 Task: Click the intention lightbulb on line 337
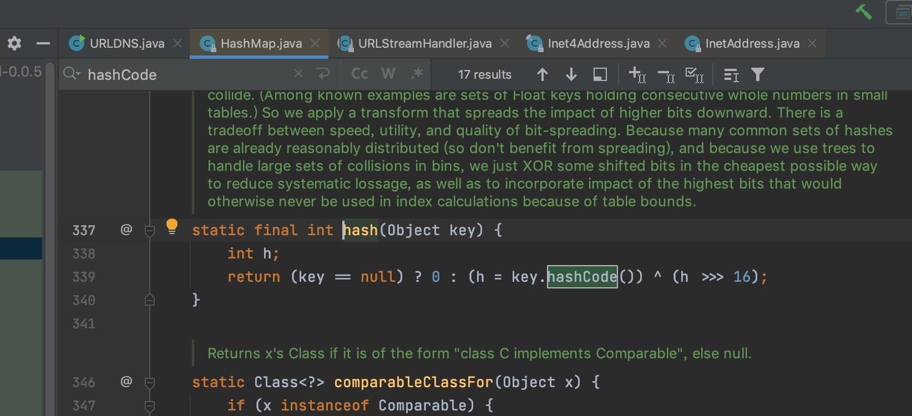(172, 226)
